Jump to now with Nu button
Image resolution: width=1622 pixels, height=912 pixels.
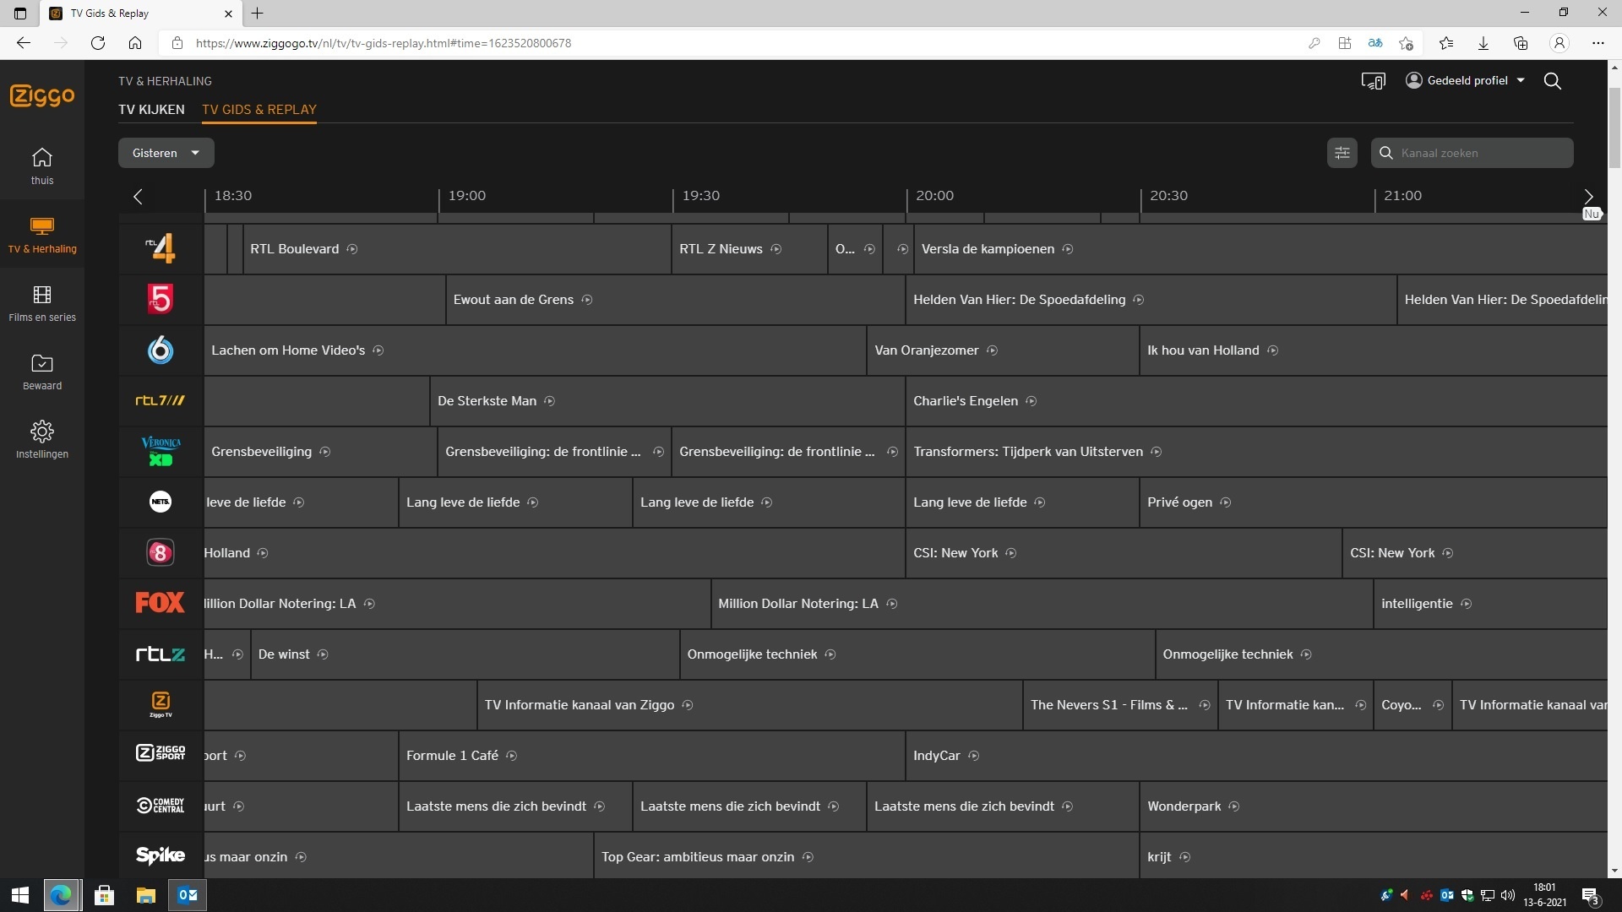point(1592,214)
